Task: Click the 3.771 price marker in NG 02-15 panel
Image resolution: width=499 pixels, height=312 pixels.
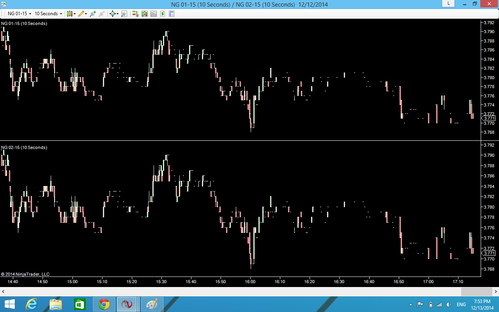Action: 489,253
